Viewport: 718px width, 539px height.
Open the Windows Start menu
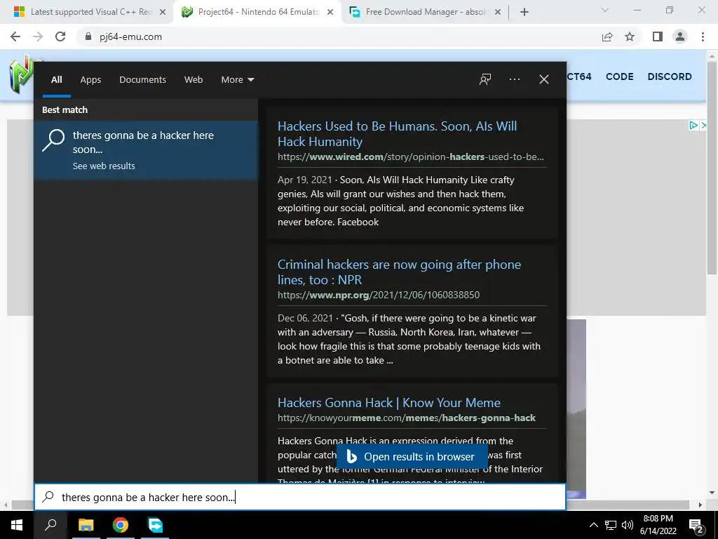[17, 525]
